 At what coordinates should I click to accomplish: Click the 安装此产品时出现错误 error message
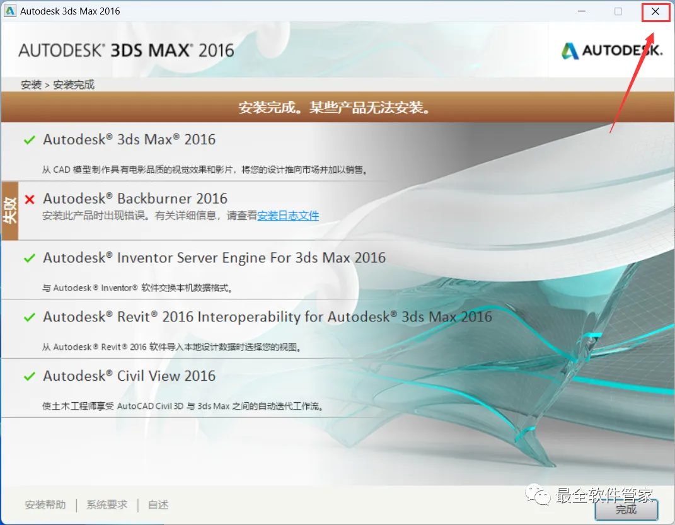coord(149,216)
